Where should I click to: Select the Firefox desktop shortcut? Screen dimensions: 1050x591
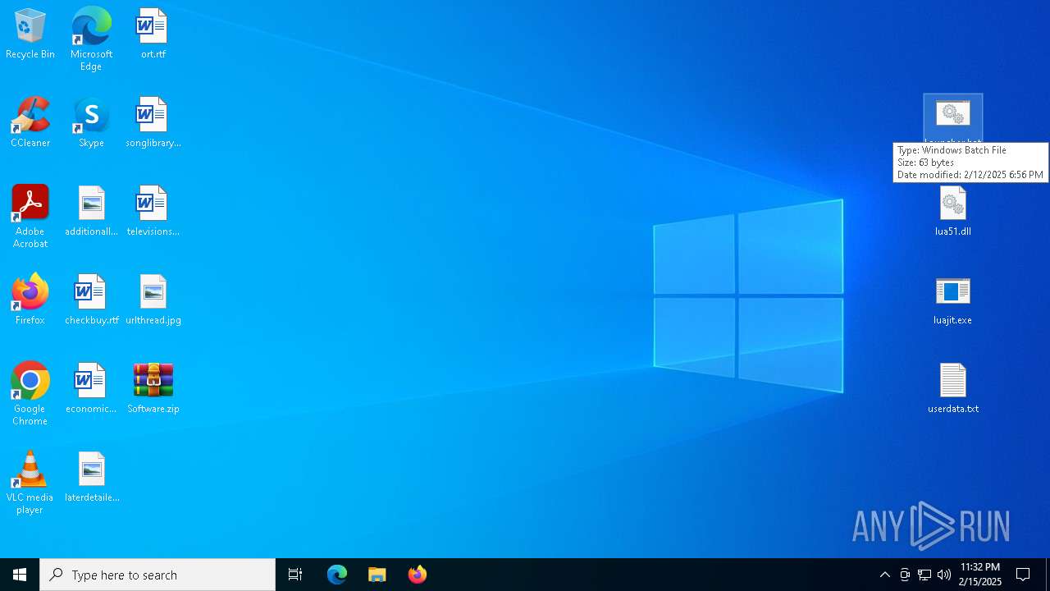pos(30,300)
